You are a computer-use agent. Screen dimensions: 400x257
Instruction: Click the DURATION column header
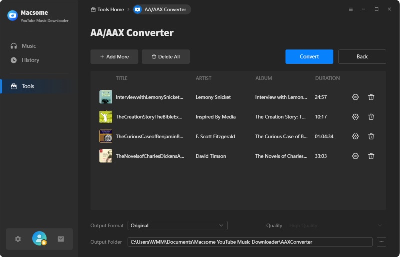click(327, 78)
